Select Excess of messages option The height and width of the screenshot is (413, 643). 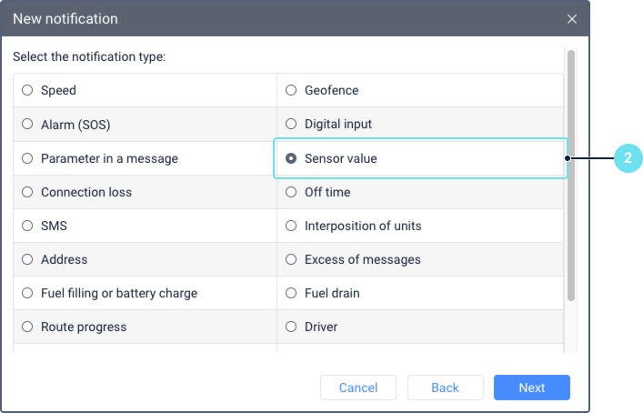[x=291, y=259]
